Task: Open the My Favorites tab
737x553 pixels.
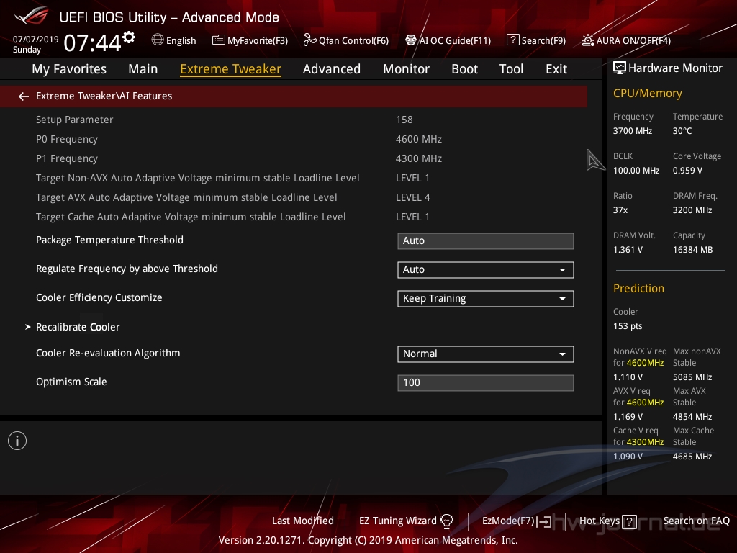Action: pyautogui.click(x=69, y=69)
